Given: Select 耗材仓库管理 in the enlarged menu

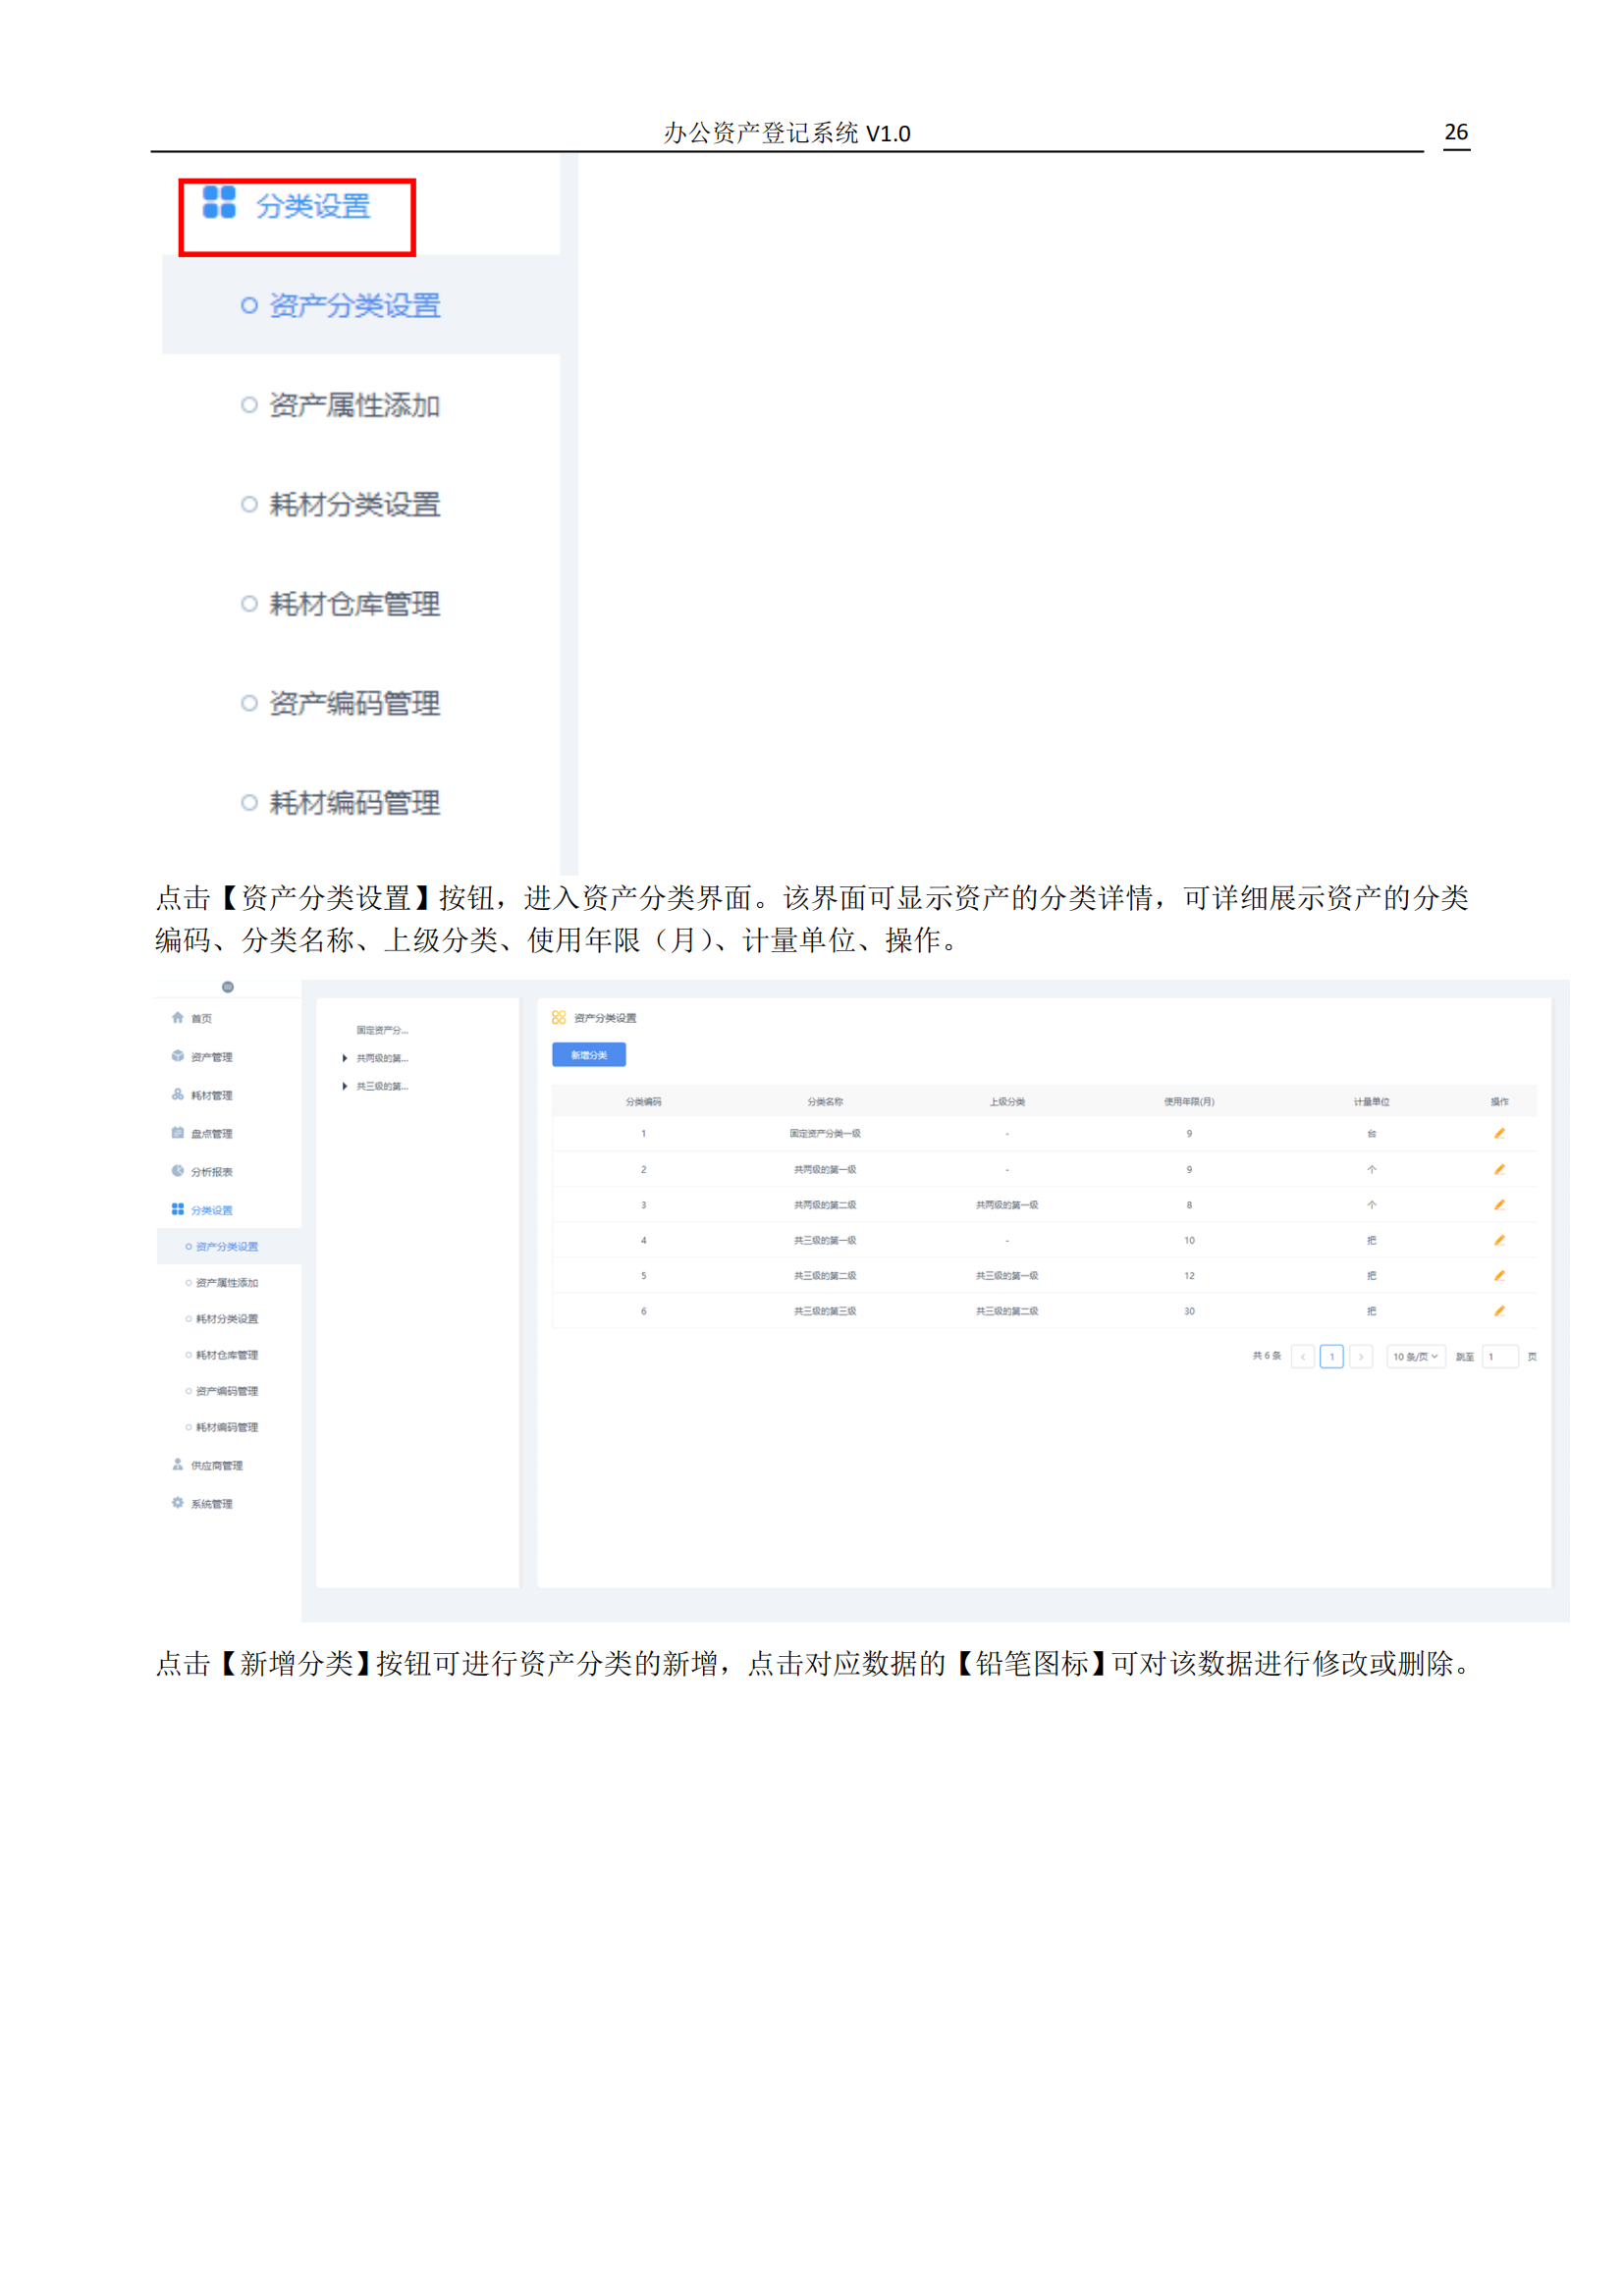Looking at the screenshot, I should (x=354, y=604).
